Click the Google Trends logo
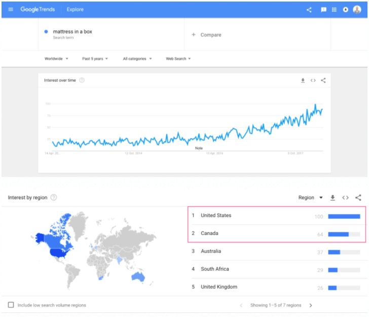Image resolution: width=369 pixels, height=317 pixels. pyautogui.click(x=38, y=10)
